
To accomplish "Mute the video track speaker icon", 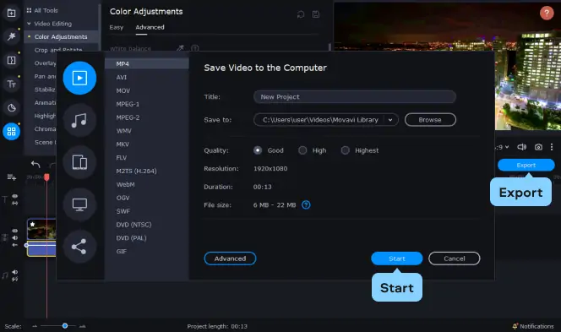I will [x=14, y=237].
